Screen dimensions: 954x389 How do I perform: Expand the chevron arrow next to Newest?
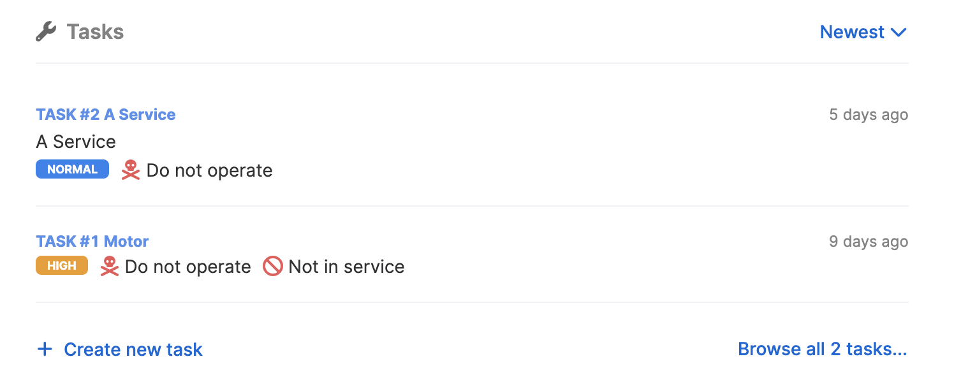899,33
